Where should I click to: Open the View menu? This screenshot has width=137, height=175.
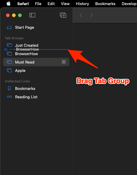click(x=65, y=4)
